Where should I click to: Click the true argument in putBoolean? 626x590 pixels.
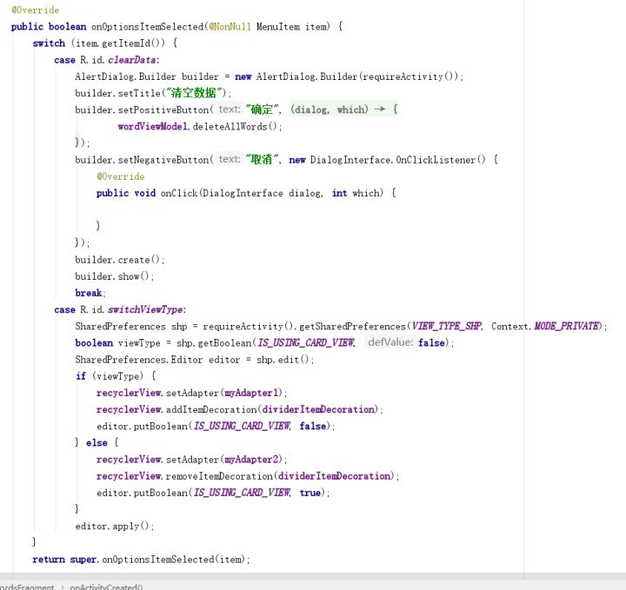click(310, 493)
